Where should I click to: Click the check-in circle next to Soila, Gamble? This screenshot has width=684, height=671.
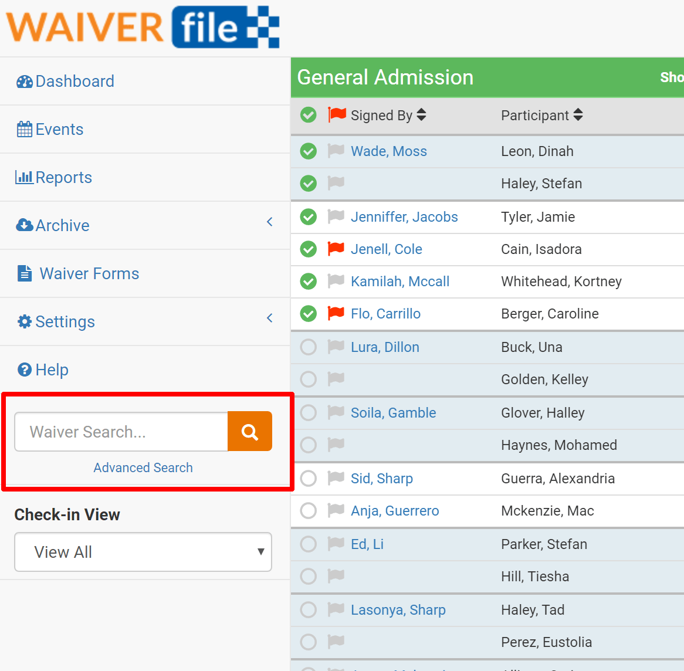308,412
